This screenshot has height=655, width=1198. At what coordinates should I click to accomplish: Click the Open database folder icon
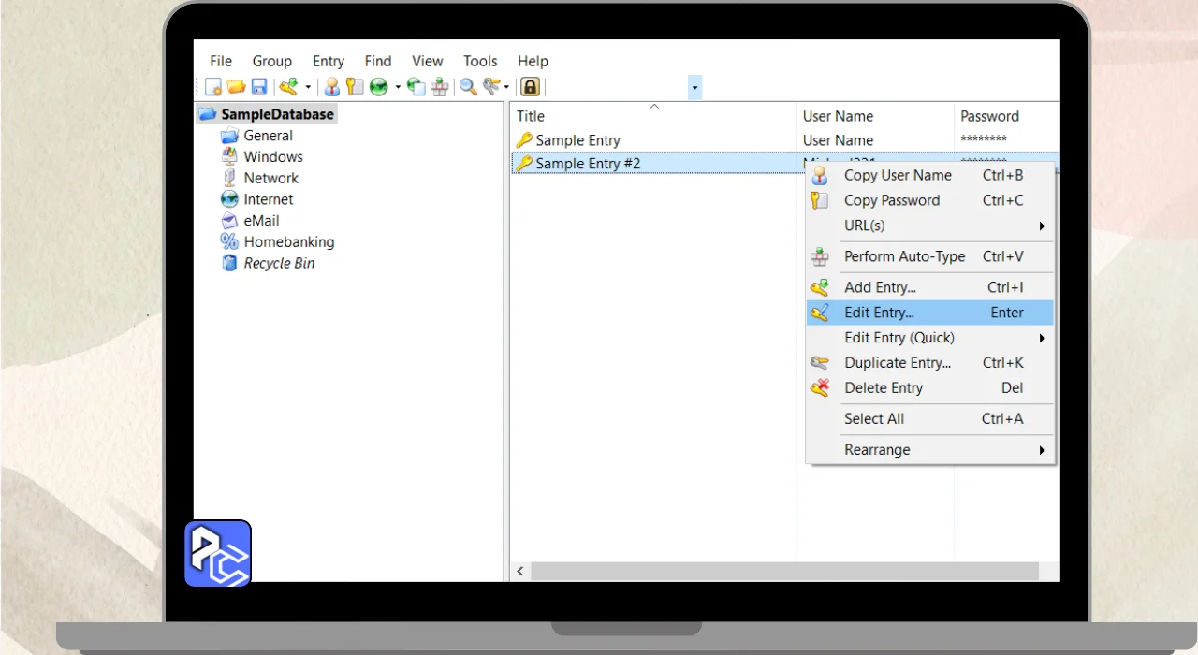236,87
